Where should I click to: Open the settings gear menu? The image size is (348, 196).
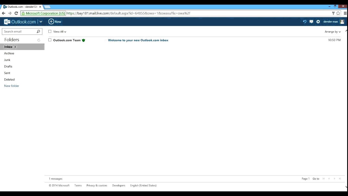click(318, 22)
